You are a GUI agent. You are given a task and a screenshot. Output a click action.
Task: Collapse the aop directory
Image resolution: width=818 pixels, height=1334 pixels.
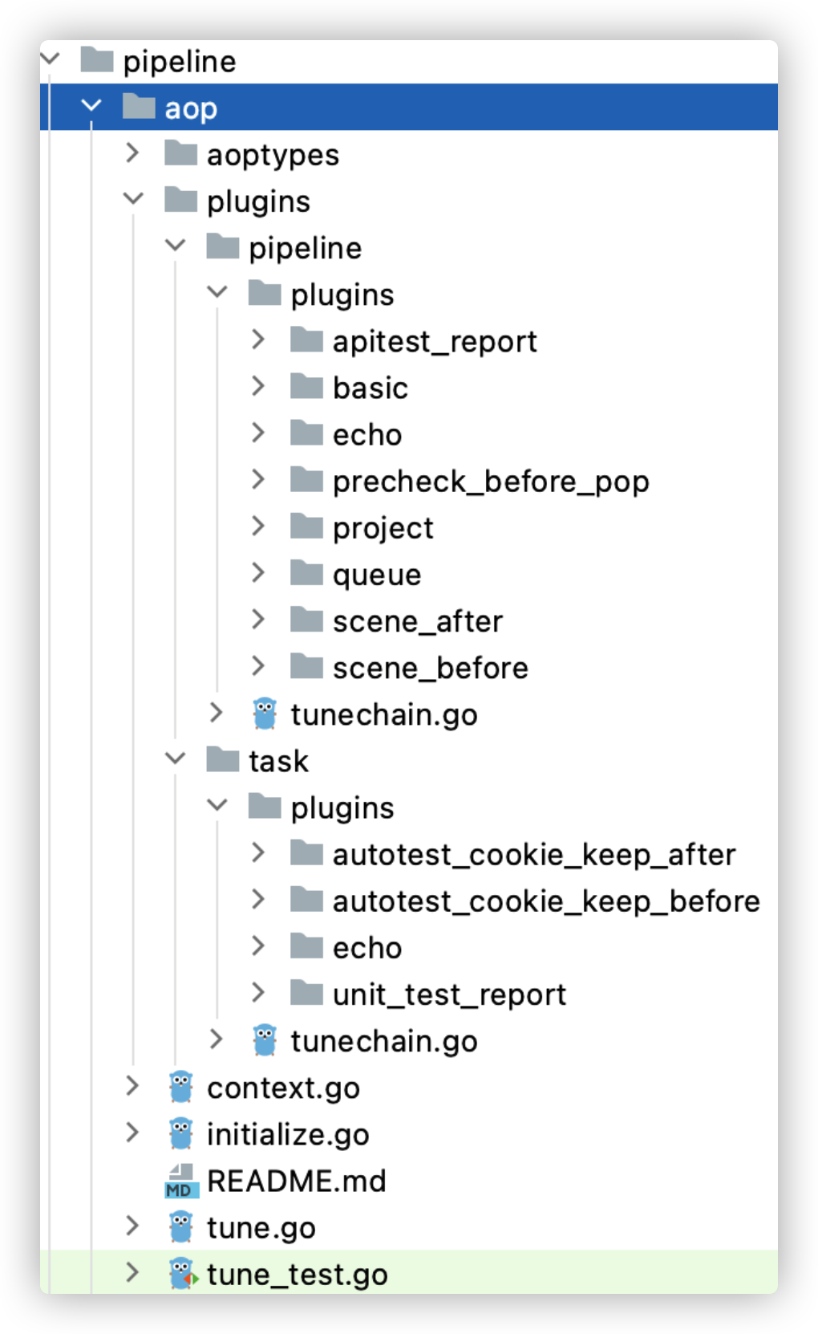[91, 108]
